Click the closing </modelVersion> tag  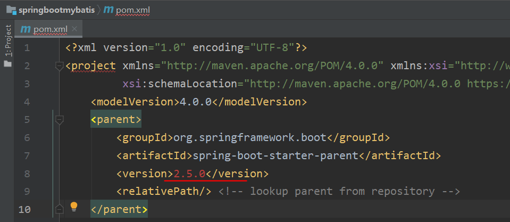[260, 102]
